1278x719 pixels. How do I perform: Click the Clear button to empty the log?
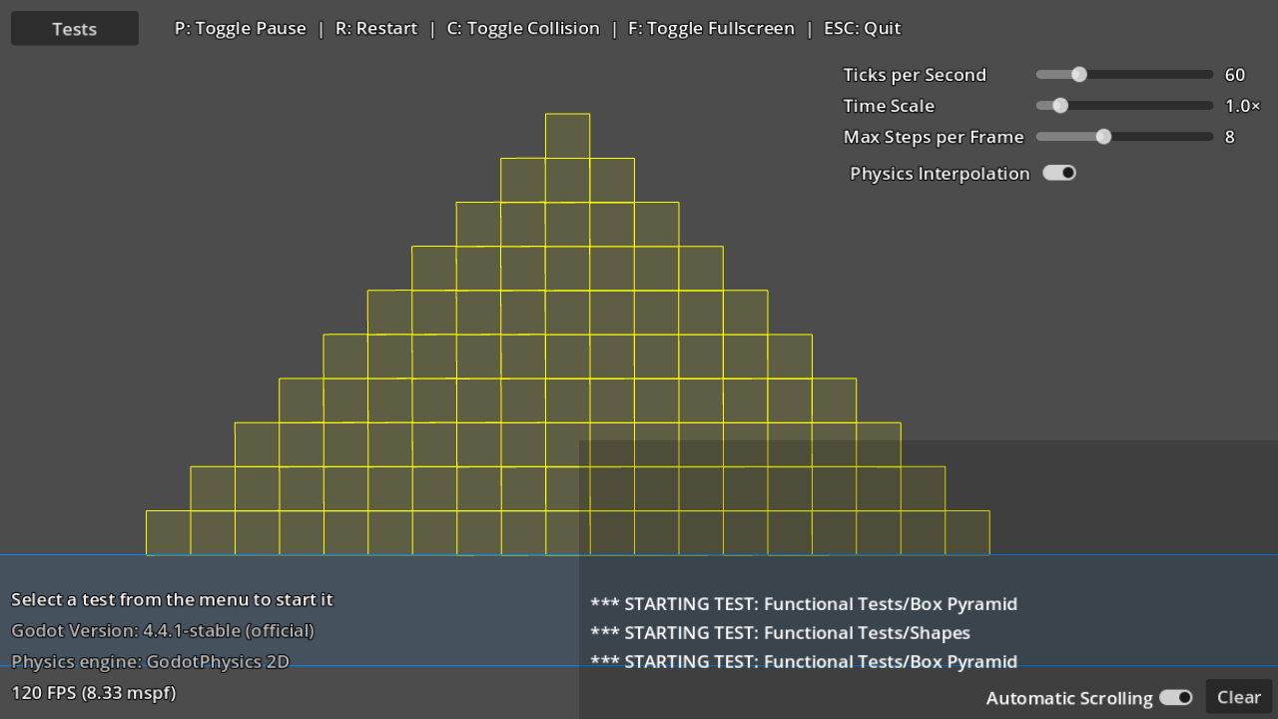click(1238, 696)
